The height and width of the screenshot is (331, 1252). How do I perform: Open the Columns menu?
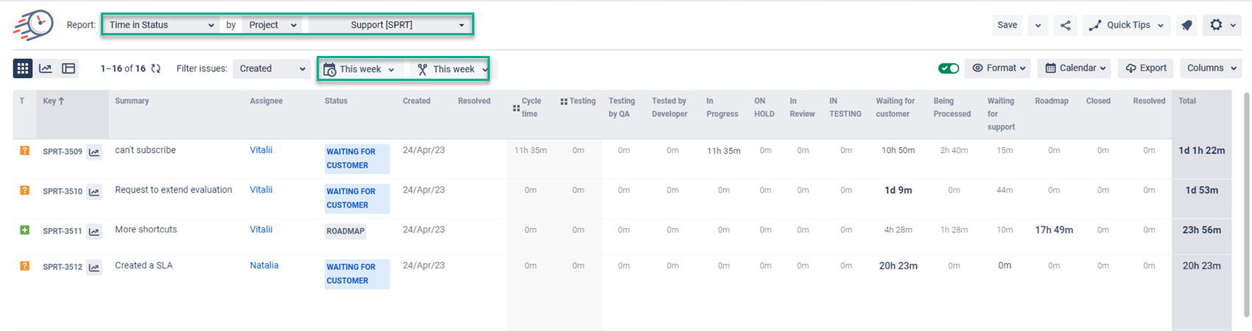point(1210,68)
